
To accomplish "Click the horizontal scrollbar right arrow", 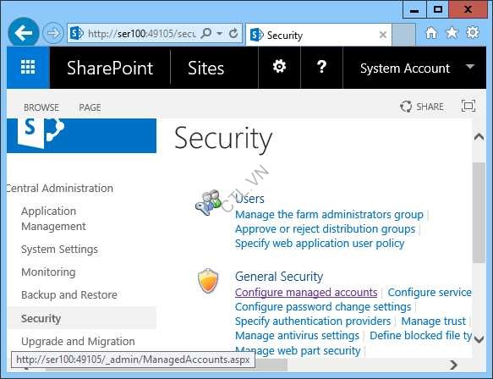I will point(453,365).
